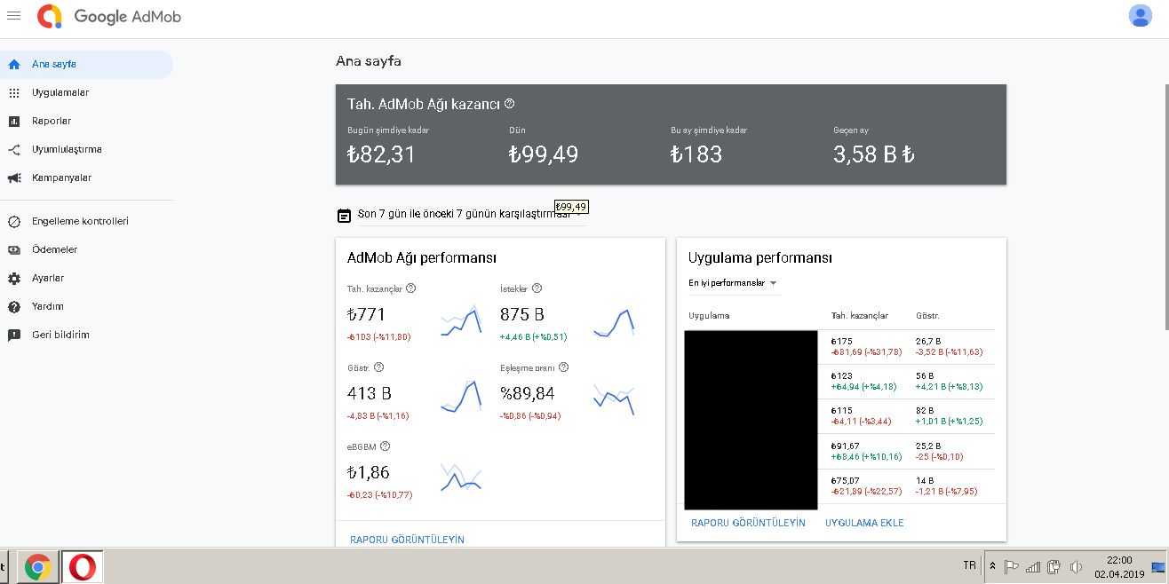The image size is (1169, 584).
Task: Click the %89,84 match rate value
Action: (x=528, y=393)
